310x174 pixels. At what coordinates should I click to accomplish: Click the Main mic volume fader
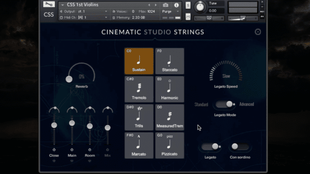(x=72, y=123)
